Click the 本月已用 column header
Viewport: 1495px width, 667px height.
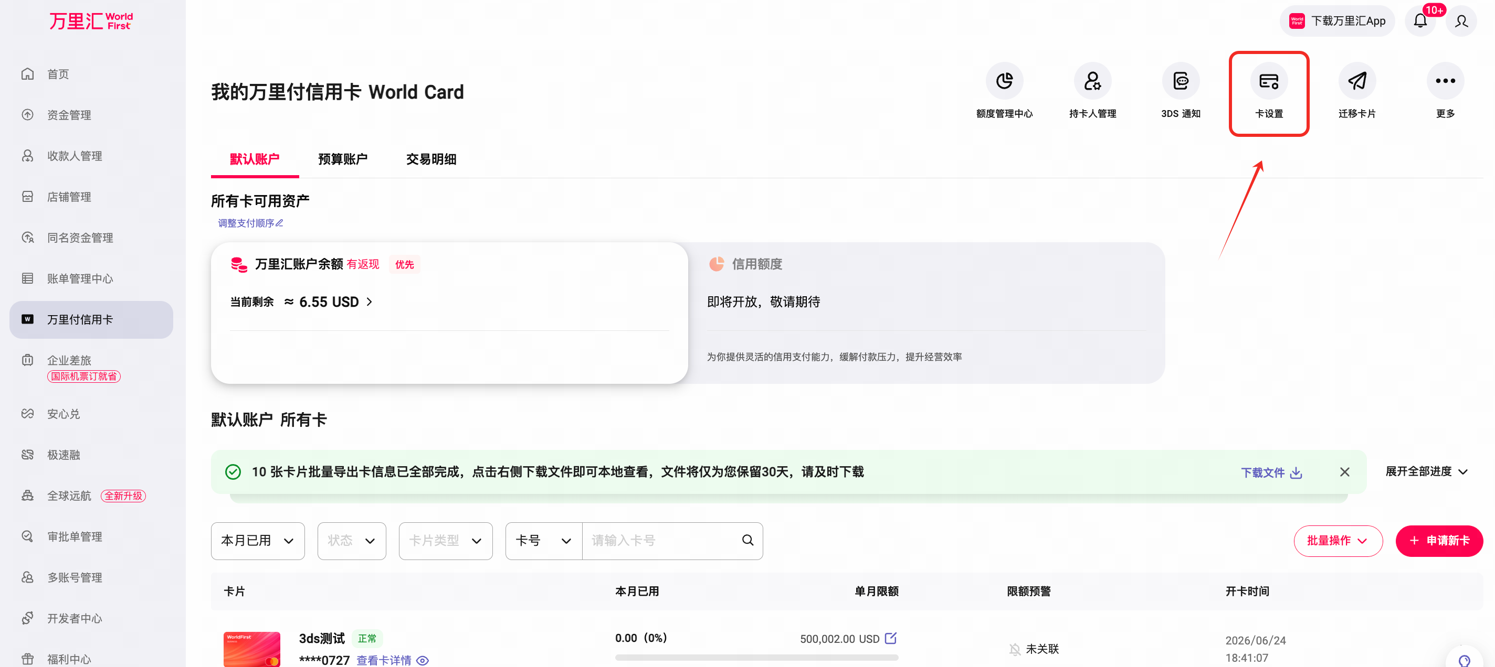(x=637, y=591)
